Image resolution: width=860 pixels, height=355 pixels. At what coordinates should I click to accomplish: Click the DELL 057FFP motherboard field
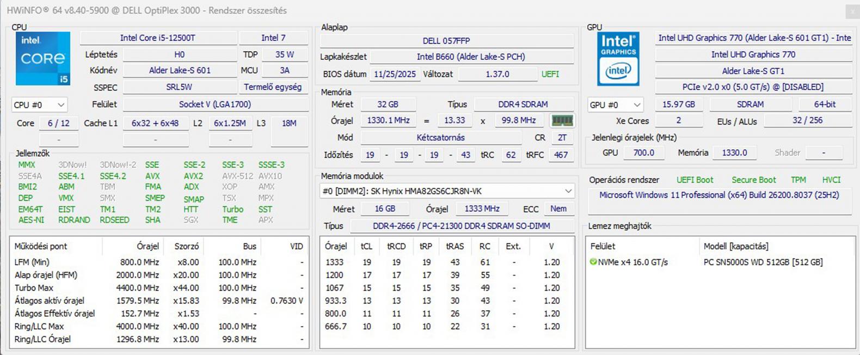(446, 41)
